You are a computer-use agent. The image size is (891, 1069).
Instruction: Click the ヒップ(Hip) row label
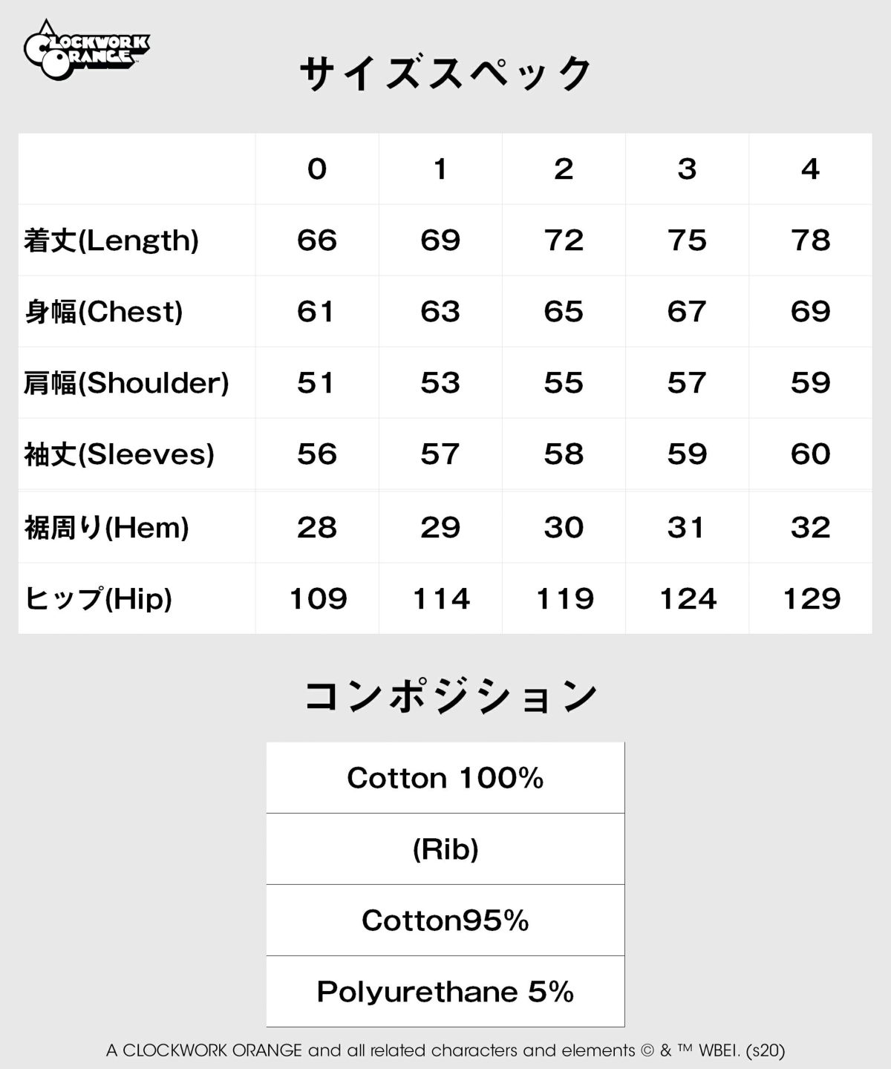click(98, 599)
